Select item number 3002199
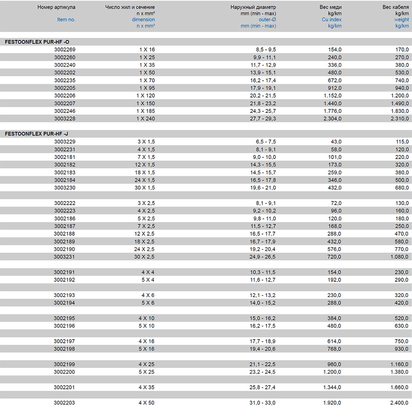 pyautogui.click(x=64, y=365)
